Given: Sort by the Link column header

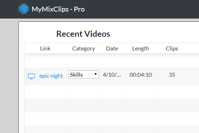Looking at the screenshot, I should 45,49.
